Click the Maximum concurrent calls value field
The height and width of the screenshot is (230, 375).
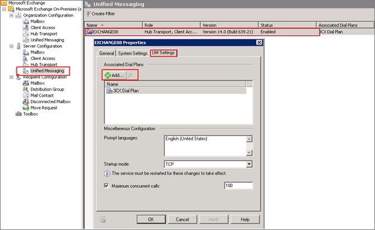(x=238, y=186)
